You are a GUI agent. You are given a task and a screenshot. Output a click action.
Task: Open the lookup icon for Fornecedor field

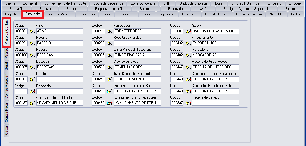[110, 31]
